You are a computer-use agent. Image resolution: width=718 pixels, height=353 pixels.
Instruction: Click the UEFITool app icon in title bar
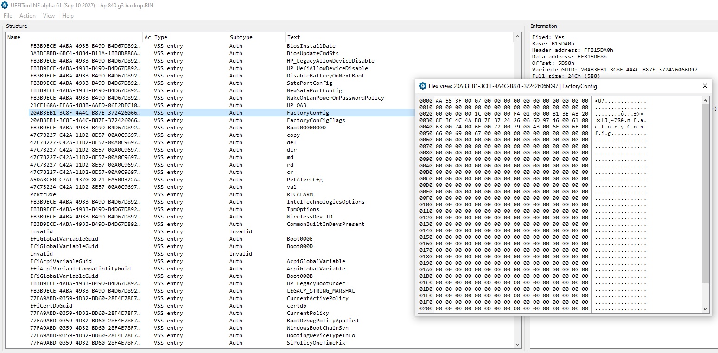click(x=5, y=5)
